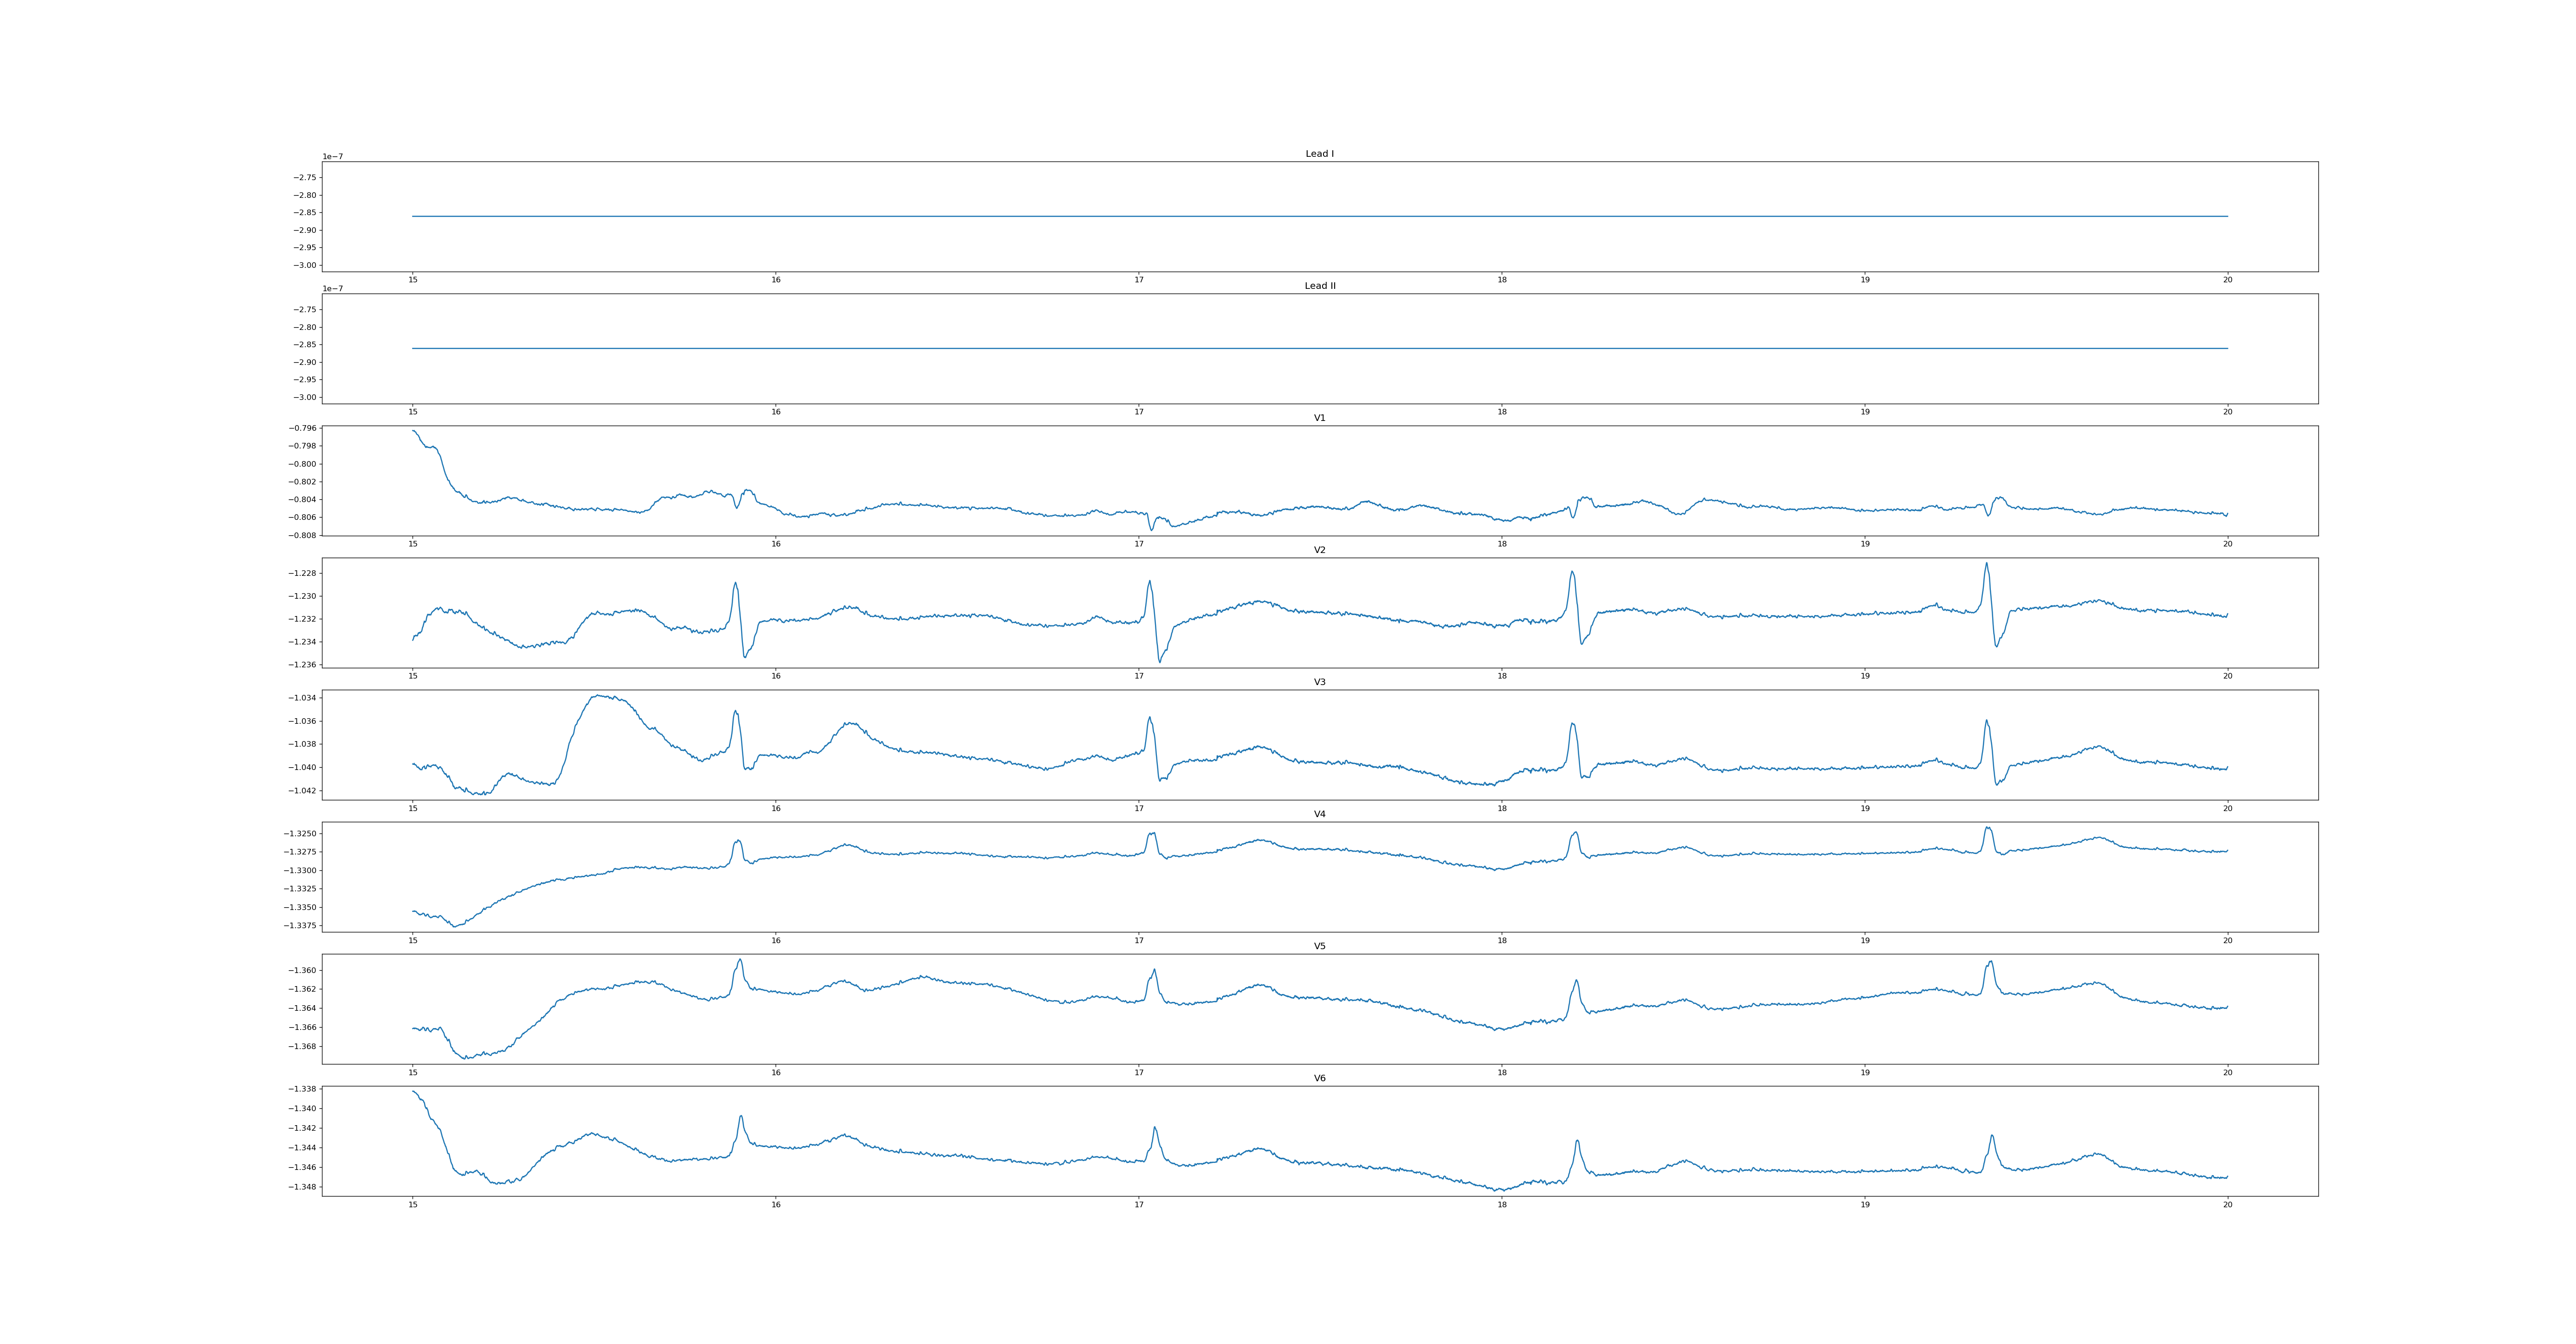Click y-axis tick −1.338 on V6 plot
This screenshot has height=1344, width=2576.
pyautogui.click(x=302, y=1089)
